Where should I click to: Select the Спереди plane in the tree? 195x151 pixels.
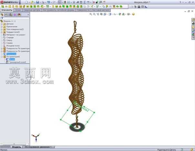point(10,37)
